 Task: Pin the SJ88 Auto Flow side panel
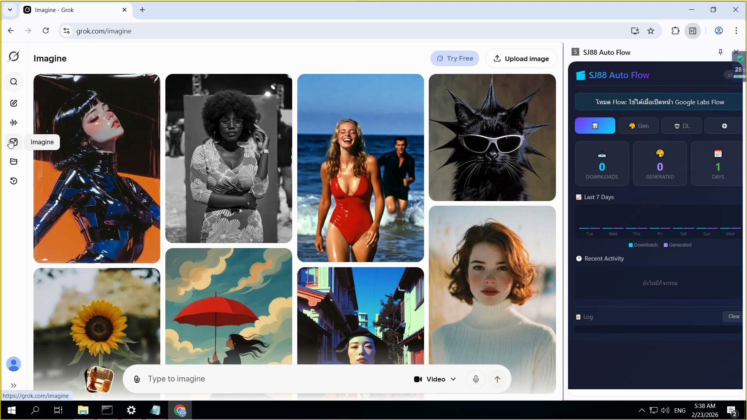(x=720, y=52)
